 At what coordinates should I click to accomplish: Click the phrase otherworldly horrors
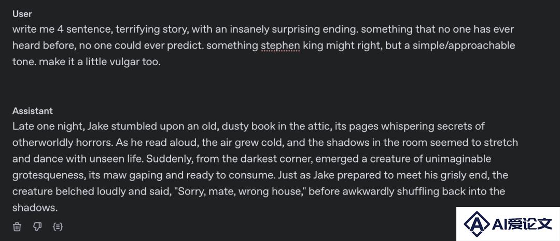point(63,142)
